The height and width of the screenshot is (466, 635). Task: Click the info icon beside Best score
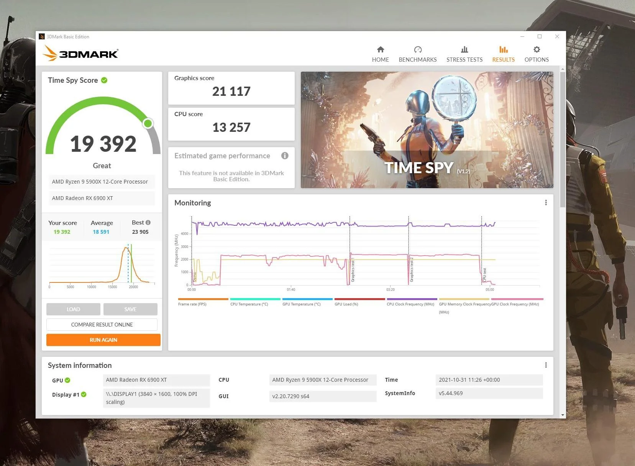point(148,223)
